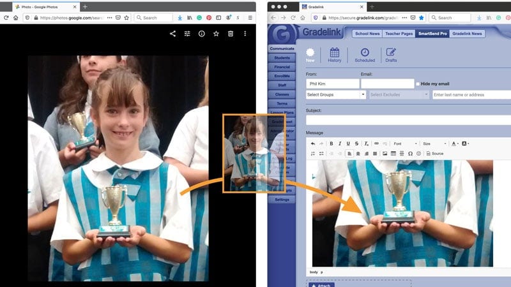Switch to the Gradelink News tab

pos(467,34)
